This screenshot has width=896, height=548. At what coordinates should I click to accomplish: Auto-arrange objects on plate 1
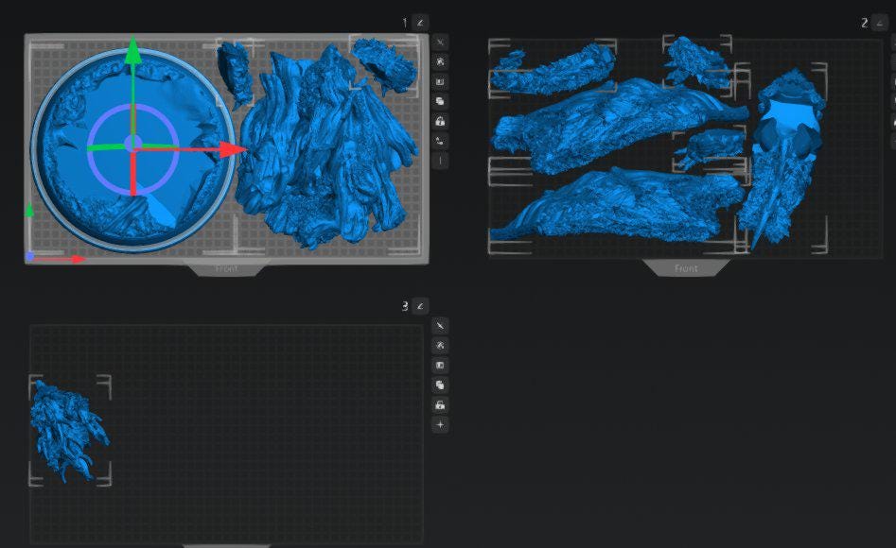point(440,82)
